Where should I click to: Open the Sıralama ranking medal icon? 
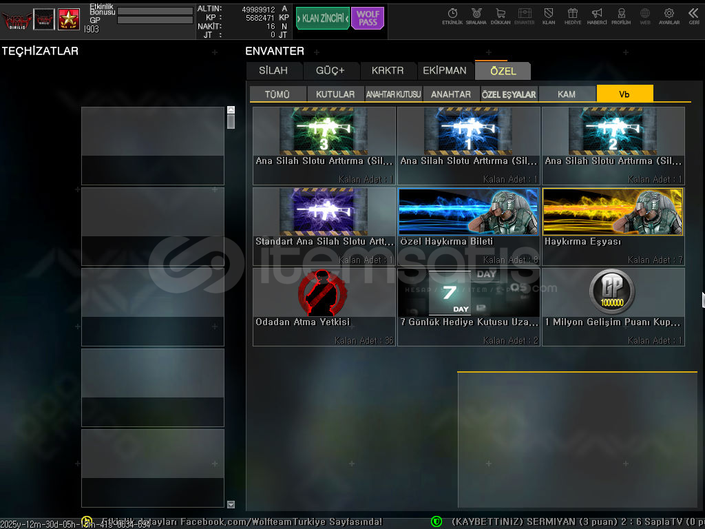coord(476,16)
